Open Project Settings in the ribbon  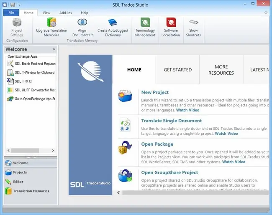[x=17, y=28]
